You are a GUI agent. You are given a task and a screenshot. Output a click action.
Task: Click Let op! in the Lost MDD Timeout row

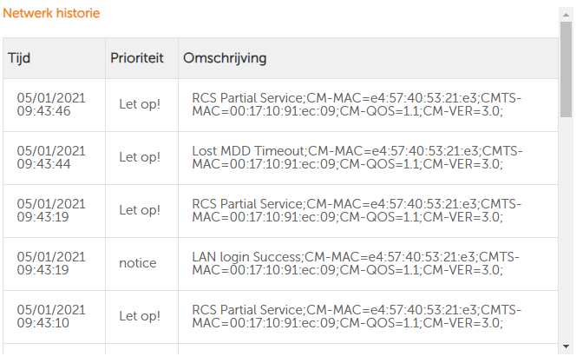140,157
